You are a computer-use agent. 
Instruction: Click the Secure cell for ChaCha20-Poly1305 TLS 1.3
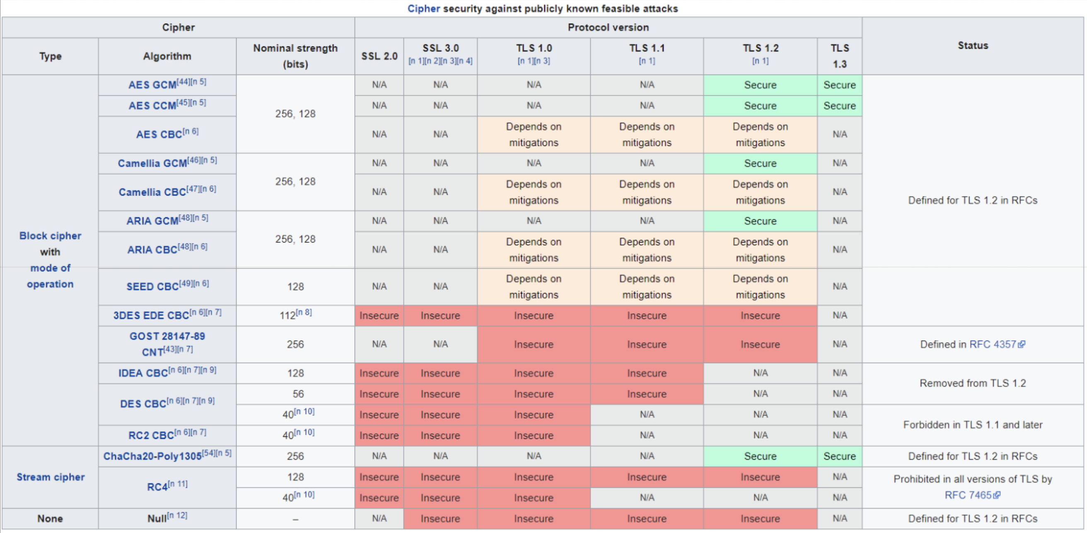point(840,456)
